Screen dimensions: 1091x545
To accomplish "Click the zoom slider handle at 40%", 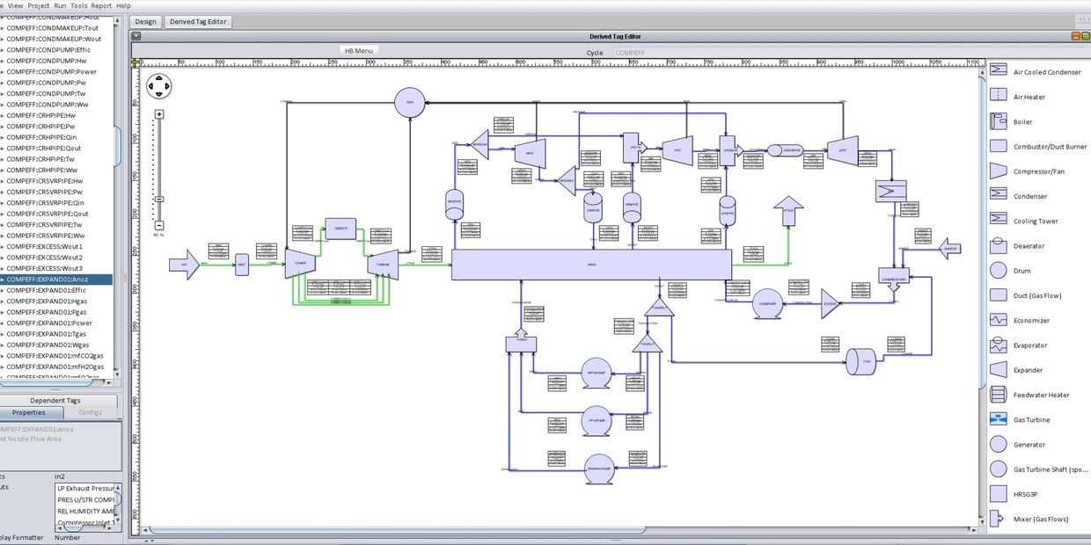I will 159,200.
